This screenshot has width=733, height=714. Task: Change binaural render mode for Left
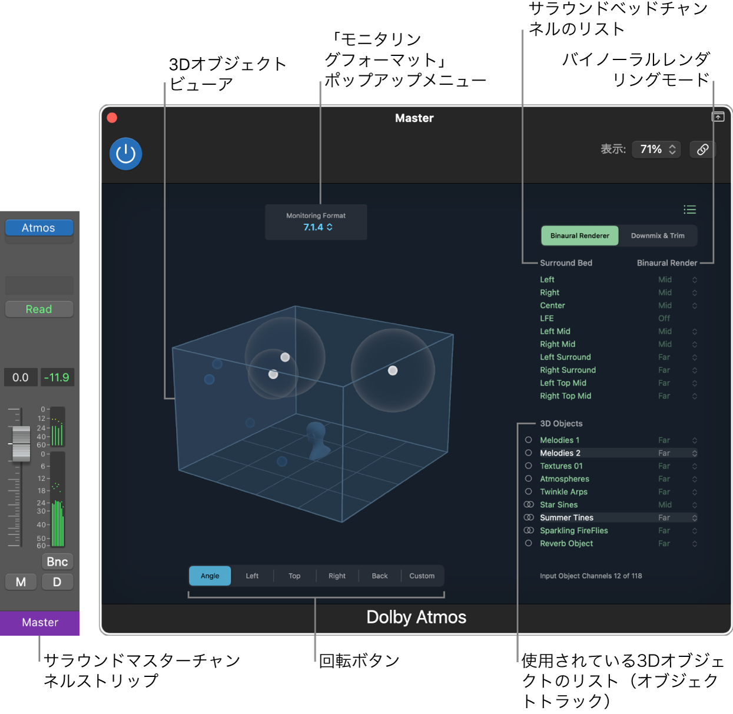tap(677, 280)
